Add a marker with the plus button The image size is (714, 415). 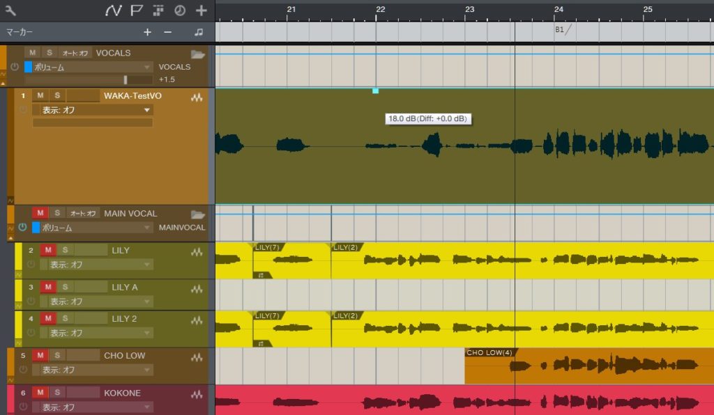tap(148, 32)
